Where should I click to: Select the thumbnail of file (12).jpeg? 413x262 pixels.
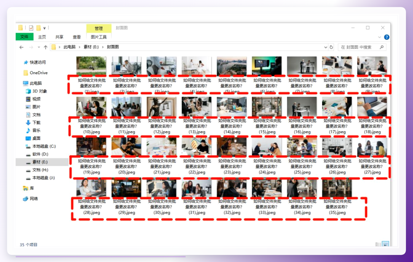click(x=162, y=107)
